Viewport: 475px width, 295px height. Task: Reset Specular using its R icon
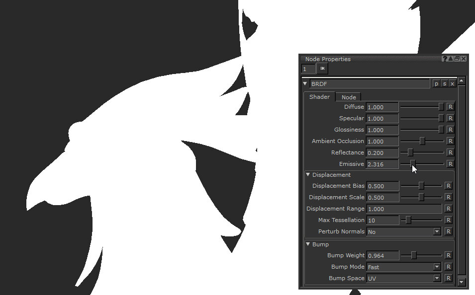[x=449, y=118]
